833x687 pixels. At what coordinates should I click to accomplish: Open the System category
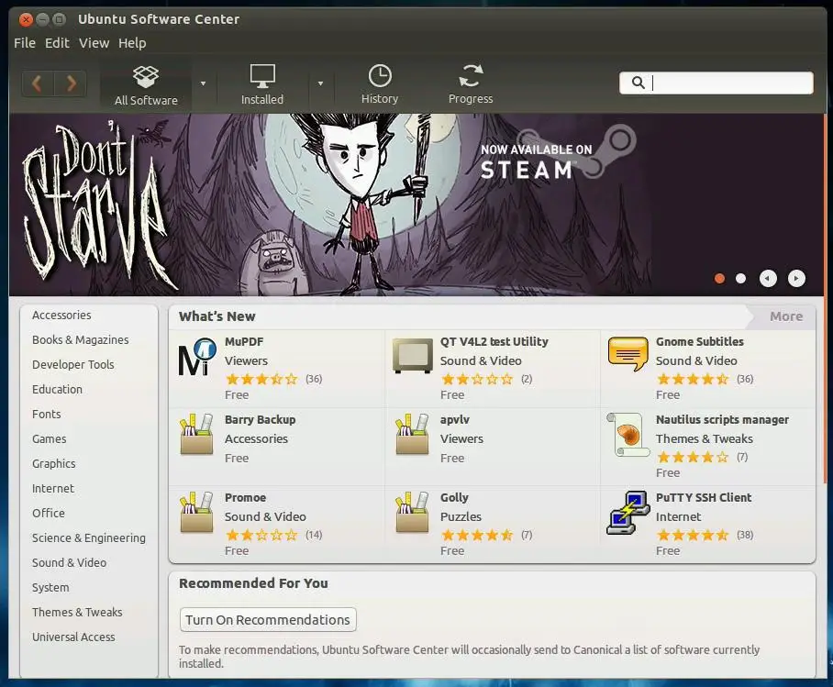tap(50, 588)
